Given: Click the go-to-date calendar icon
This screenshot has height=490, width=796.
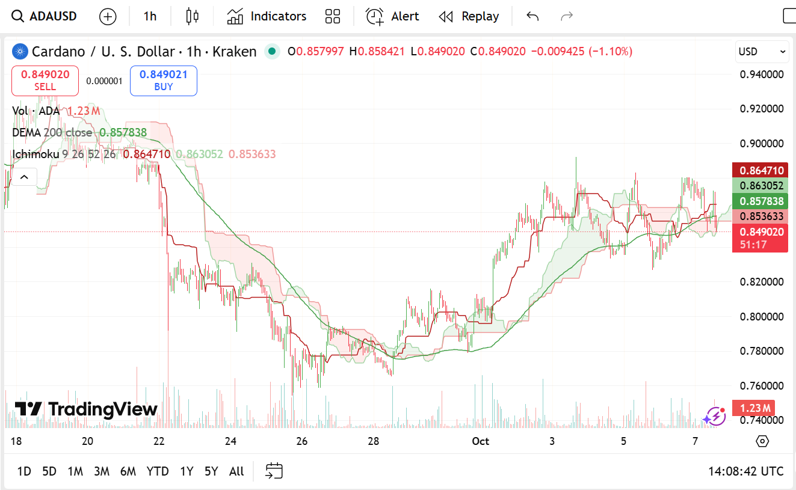Looking at the screenshot, I should coord(274,471).
